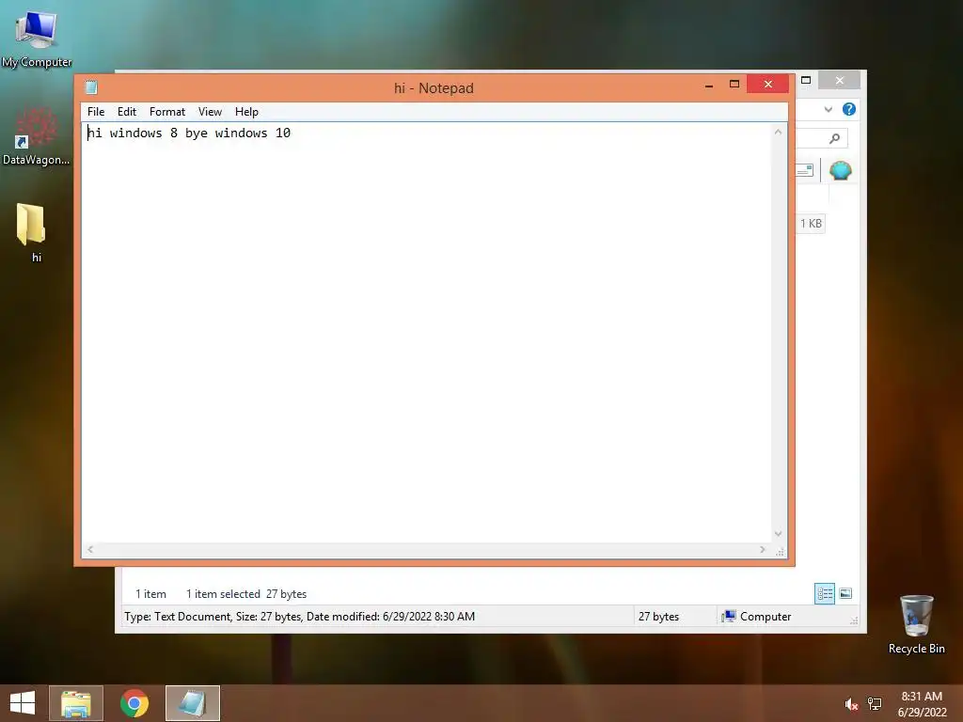Click the horizontal scrollbar right arrow in Notepad
The height and width of the screenshot is (722, 963).
click(x=763, y=549)
